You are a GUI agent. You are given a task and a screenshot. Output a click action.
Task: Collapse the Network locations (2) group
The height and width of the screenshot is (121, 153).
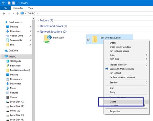38,32
